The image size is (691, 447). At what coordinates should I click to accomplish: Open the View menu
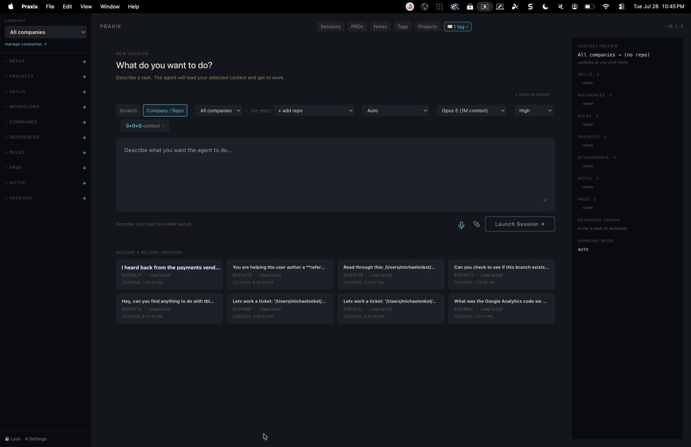tap(86, 6)
